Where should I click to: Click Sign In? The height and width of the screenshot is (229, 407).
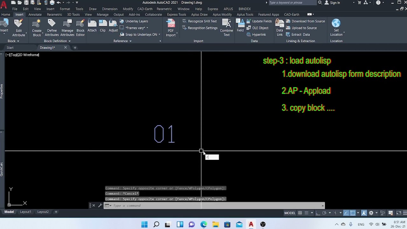(332, 3)
